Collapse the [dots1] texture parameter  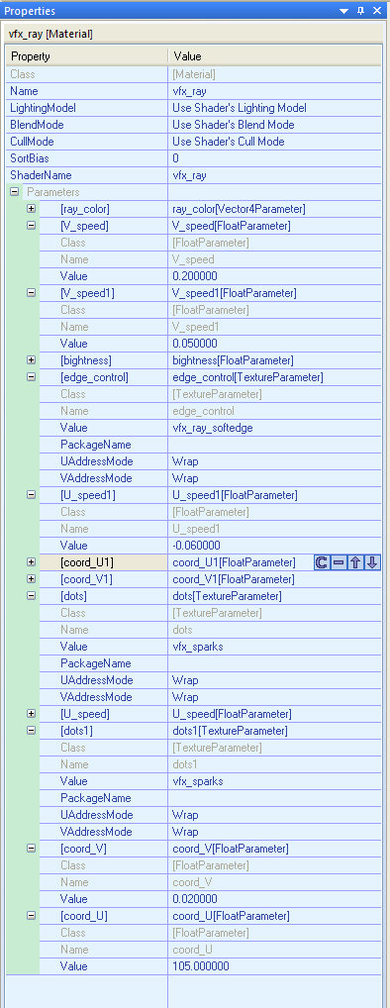click(x=31, y=731)
